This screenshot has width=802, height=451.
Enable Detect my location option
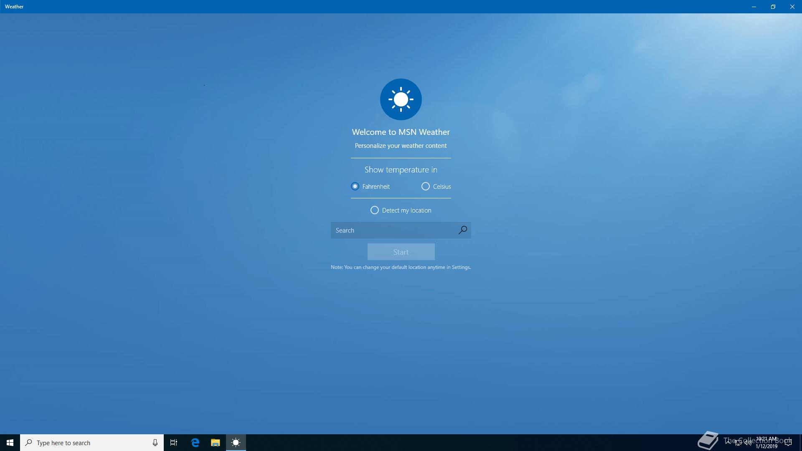pyautogui.click(x=375, y=210)
